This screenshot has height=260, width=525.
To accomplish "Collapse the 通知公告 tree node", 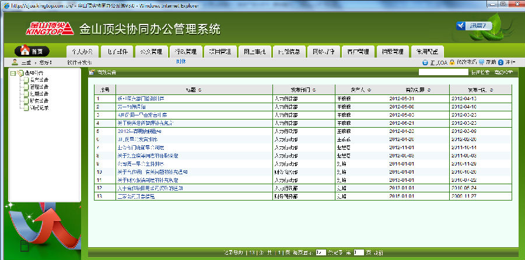I will click(x=13, y=73).
